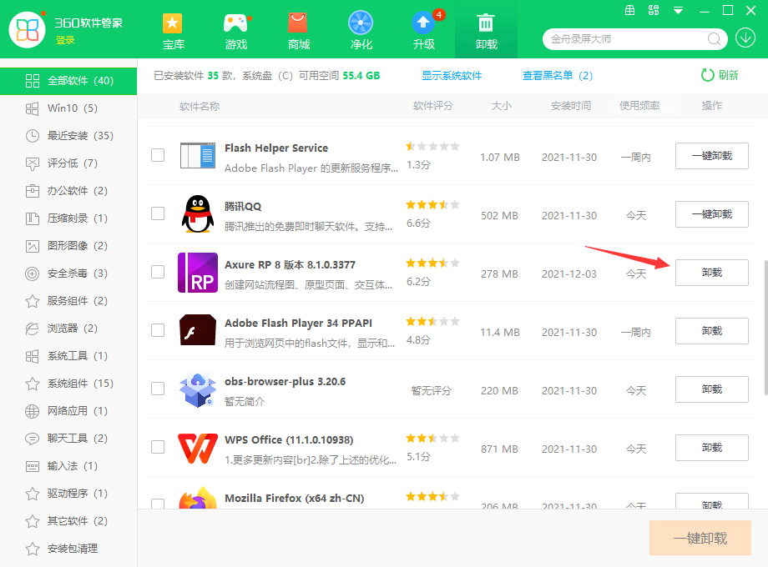The image size is (768, 567).
Task: Tick the obs-browser-plus checkbox
Action: (x=158, y=389)
